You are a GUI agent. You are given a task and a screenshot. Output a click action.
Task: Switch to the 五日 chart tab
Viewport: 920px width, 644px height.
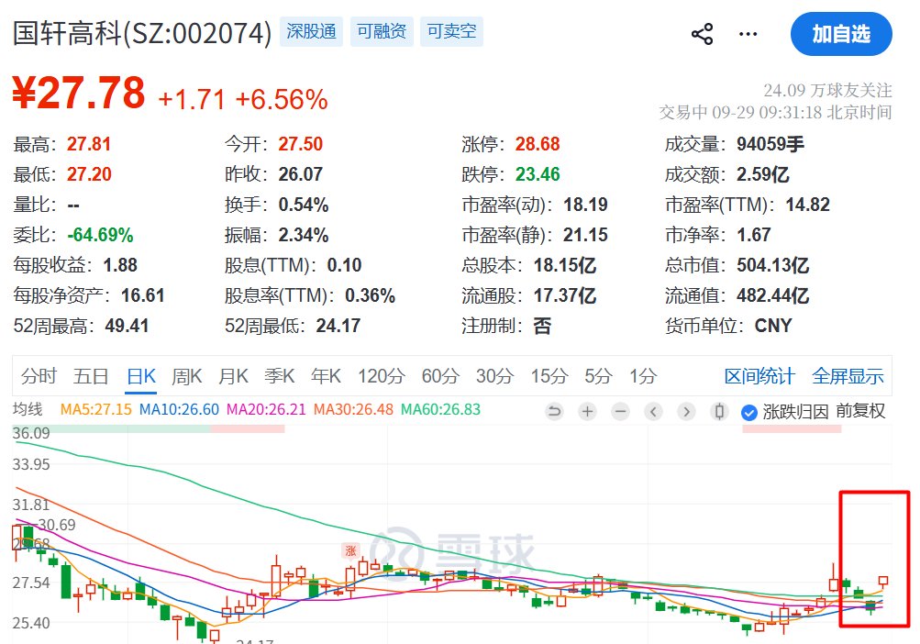click(x=91, y=376)
